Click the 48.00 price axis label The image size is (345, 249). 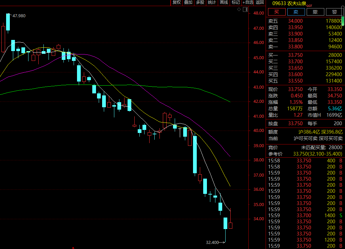point(258,13)
